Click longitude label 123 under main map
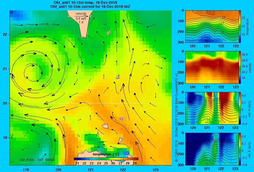The image size is (254, 172). pyautogui.click(x=155, y=169)
